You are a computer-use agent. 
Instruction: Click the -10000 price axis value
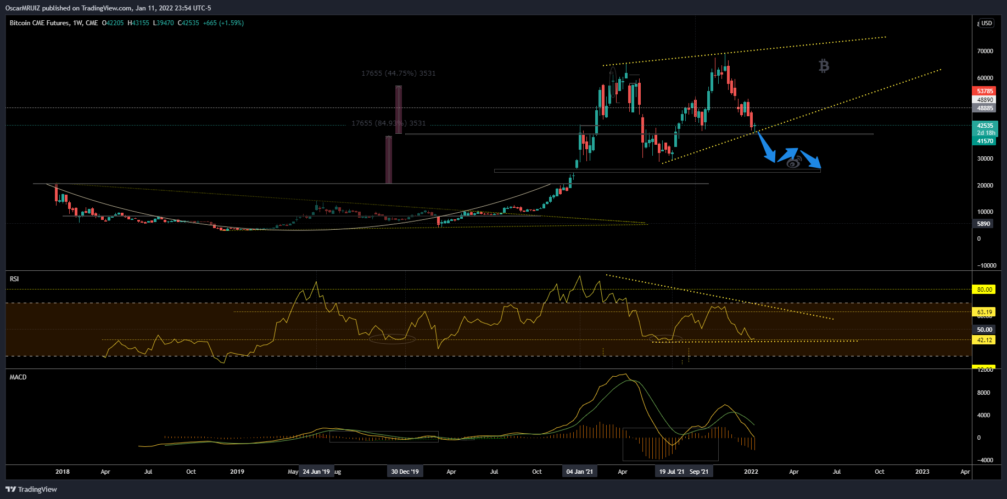click(986, 265)
